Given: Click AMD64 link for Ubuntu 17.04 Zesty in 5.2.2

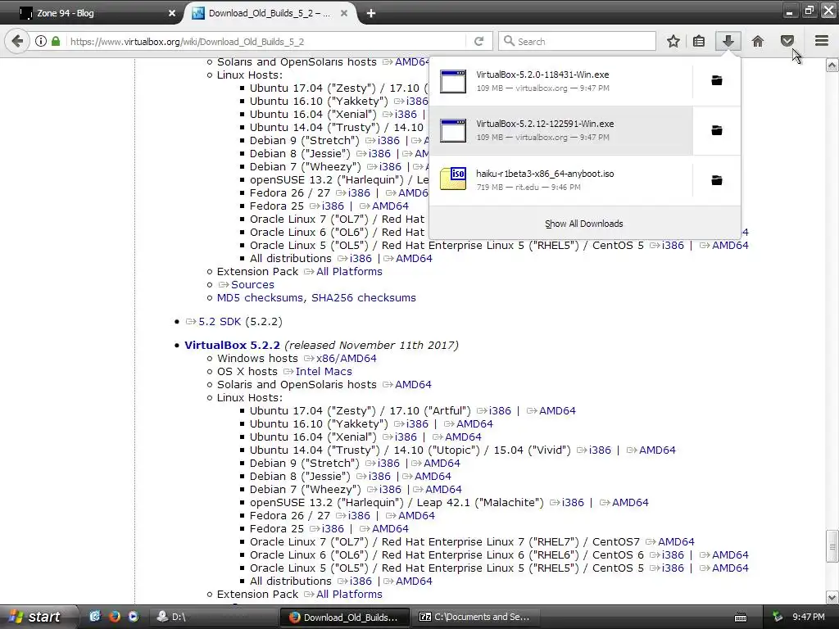Looking at the screenshot, I should pyautogui.click(x=557, y=411).
